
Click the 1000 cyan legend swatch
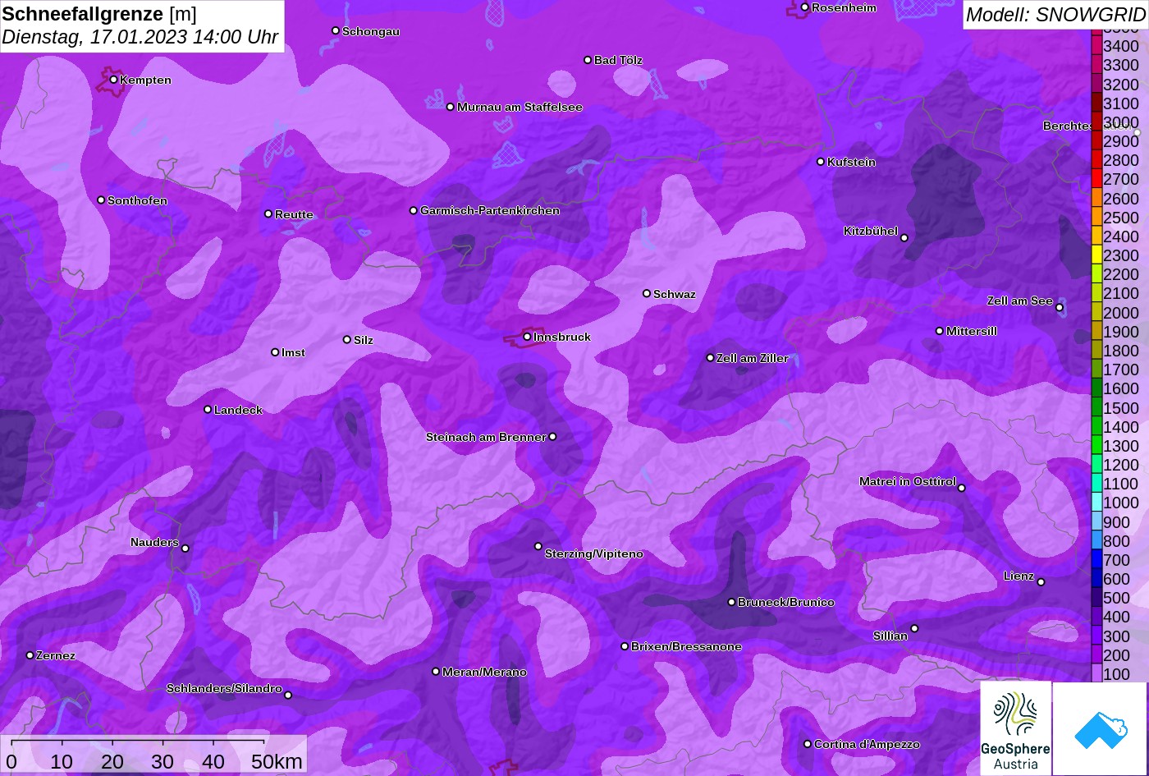[x=1096, y=503]
